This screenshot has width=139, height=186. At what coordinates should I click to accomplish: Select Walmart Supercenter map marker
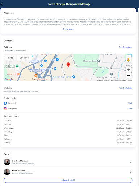pyautogui.click(x=73, y=77)
